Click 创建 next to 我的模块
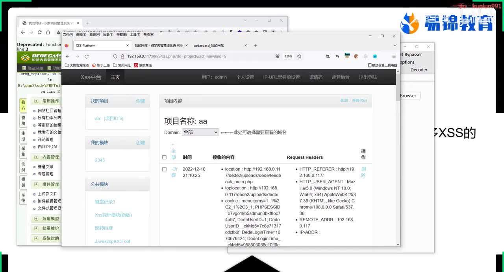Image resolution: width=504 pixels, height=272 pixels. (140, 143)
